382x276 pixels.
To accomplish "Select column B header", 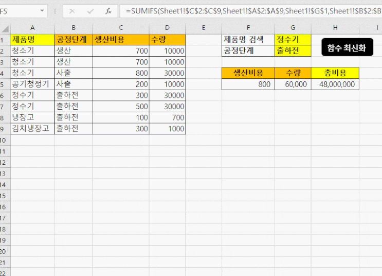I will [x=74, y=28].
